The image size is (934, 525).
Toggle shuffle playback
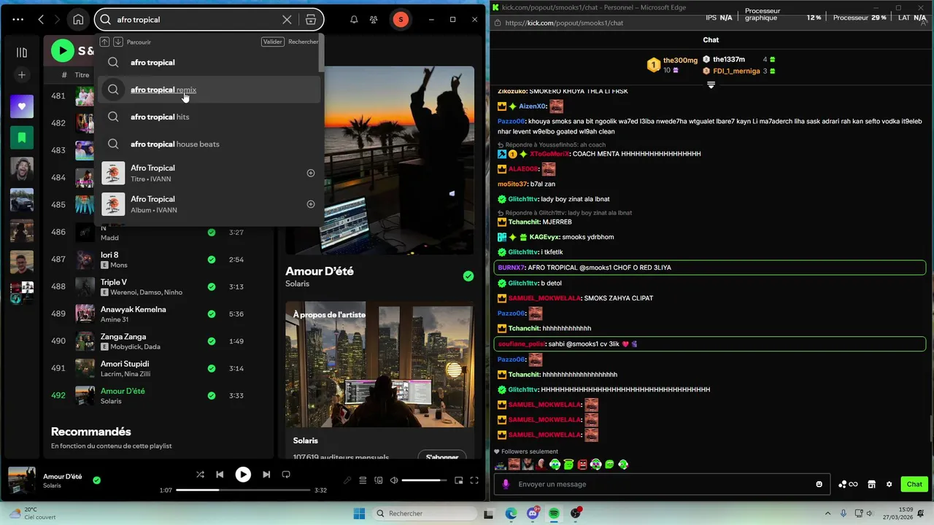[x=200, y=475]
